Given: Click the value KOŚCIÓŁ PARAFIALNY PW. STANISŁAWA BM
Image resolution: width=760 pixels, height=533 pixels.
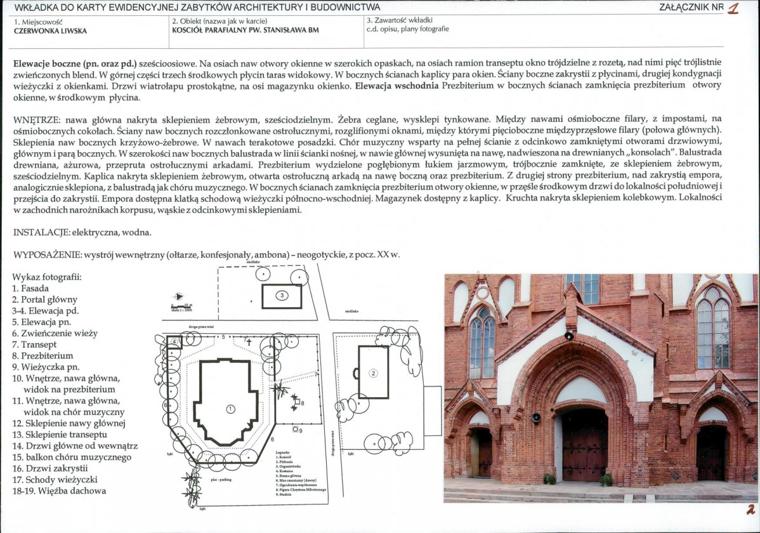Looking at the screenshot, I should pos(246,30).
